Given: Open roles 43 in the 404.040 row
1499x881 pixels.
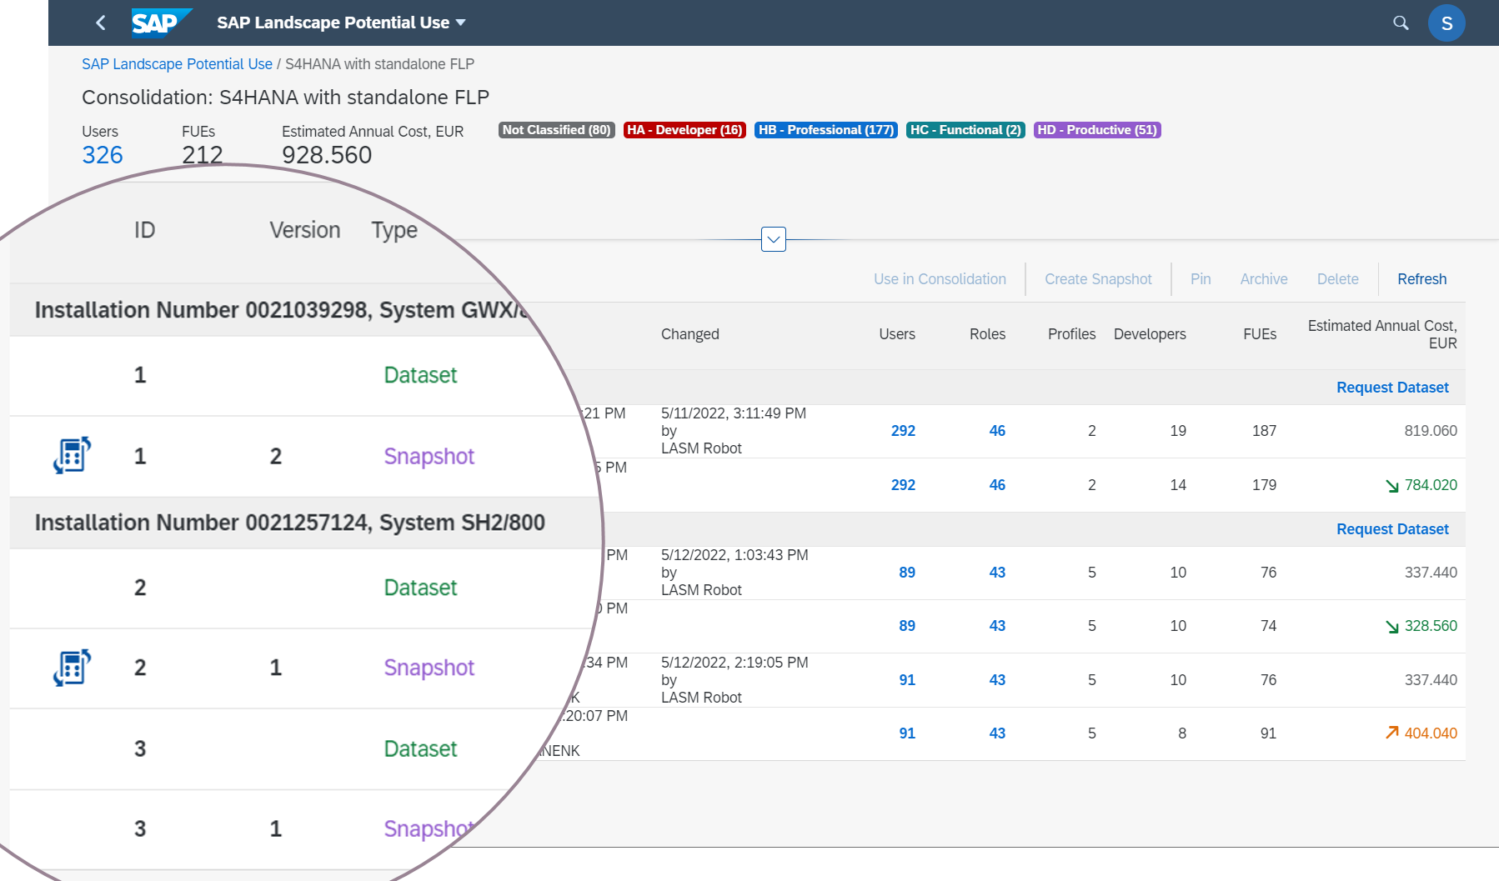Looking at the screenshot, I should [997, 733].
